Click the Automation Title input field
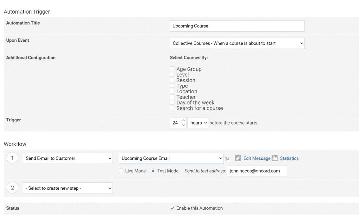This screenshot has height=215, width=359. (237, 26)
